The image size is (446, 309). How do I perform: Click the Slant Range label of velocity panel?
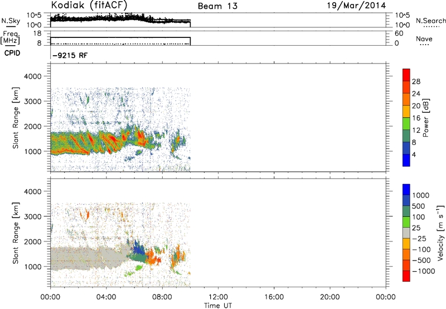(x=16, y=233)
